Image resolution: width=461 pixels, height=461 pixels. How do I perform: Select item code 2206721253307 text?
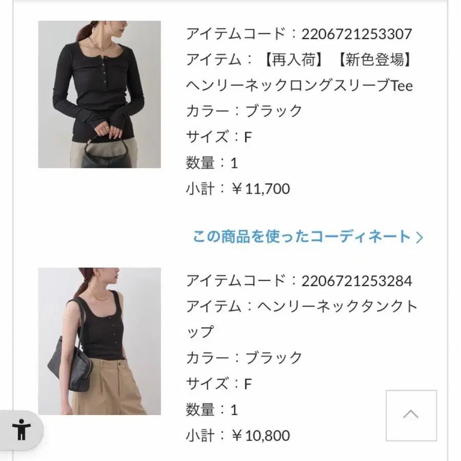(357, 34)
